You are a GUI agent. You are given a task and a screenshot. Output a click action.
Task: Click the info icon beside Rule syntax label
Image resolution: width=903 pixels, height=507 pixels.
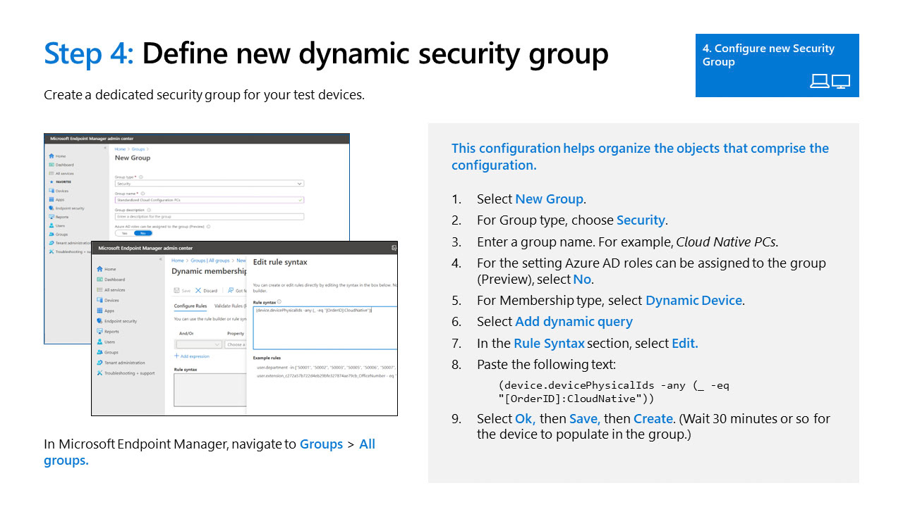click(279, 302)
